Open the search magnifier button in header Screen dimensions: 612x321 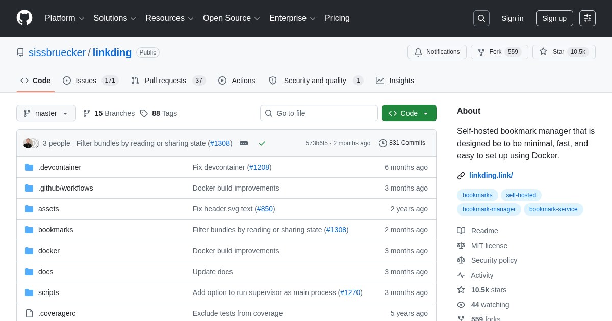click(x=481, y=18)
